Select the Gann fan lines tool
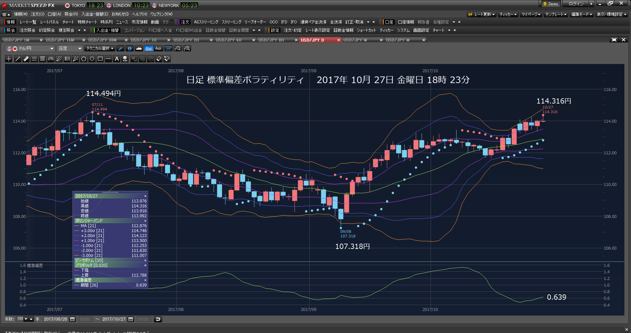This screenshot has height=333, width=631. coord(75,59)
